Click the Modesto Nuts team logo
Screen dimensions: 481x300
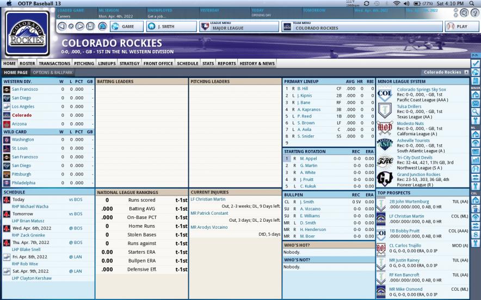click(x=385, y=128)
